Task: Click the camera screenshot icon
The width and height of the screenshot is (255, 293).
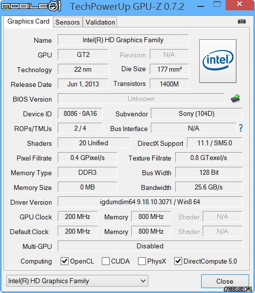Action: 242,22
